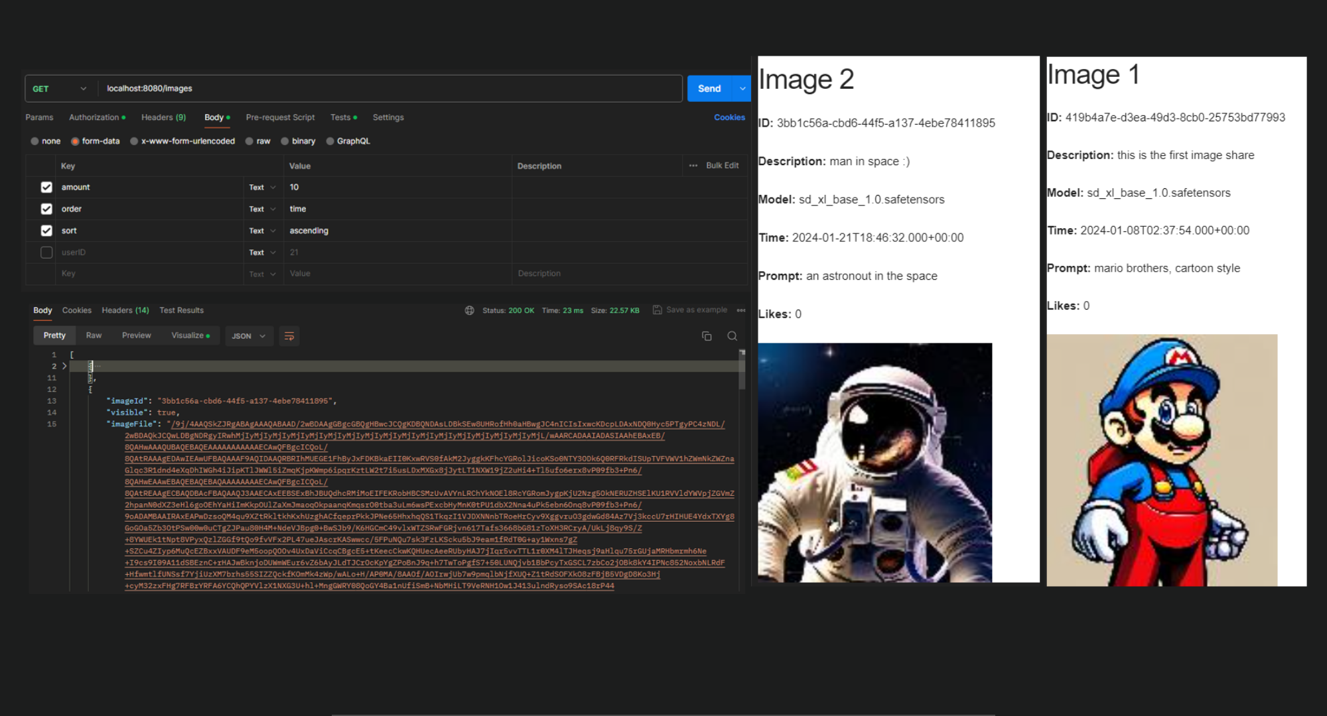The height and width of the screenshot is (716, 1327).
Task: Select the raw body type radio
Action: 249,141
